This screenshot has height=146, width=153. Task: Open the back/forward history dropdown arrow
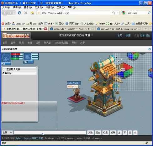pyautogui.click(x=14, y=13)
